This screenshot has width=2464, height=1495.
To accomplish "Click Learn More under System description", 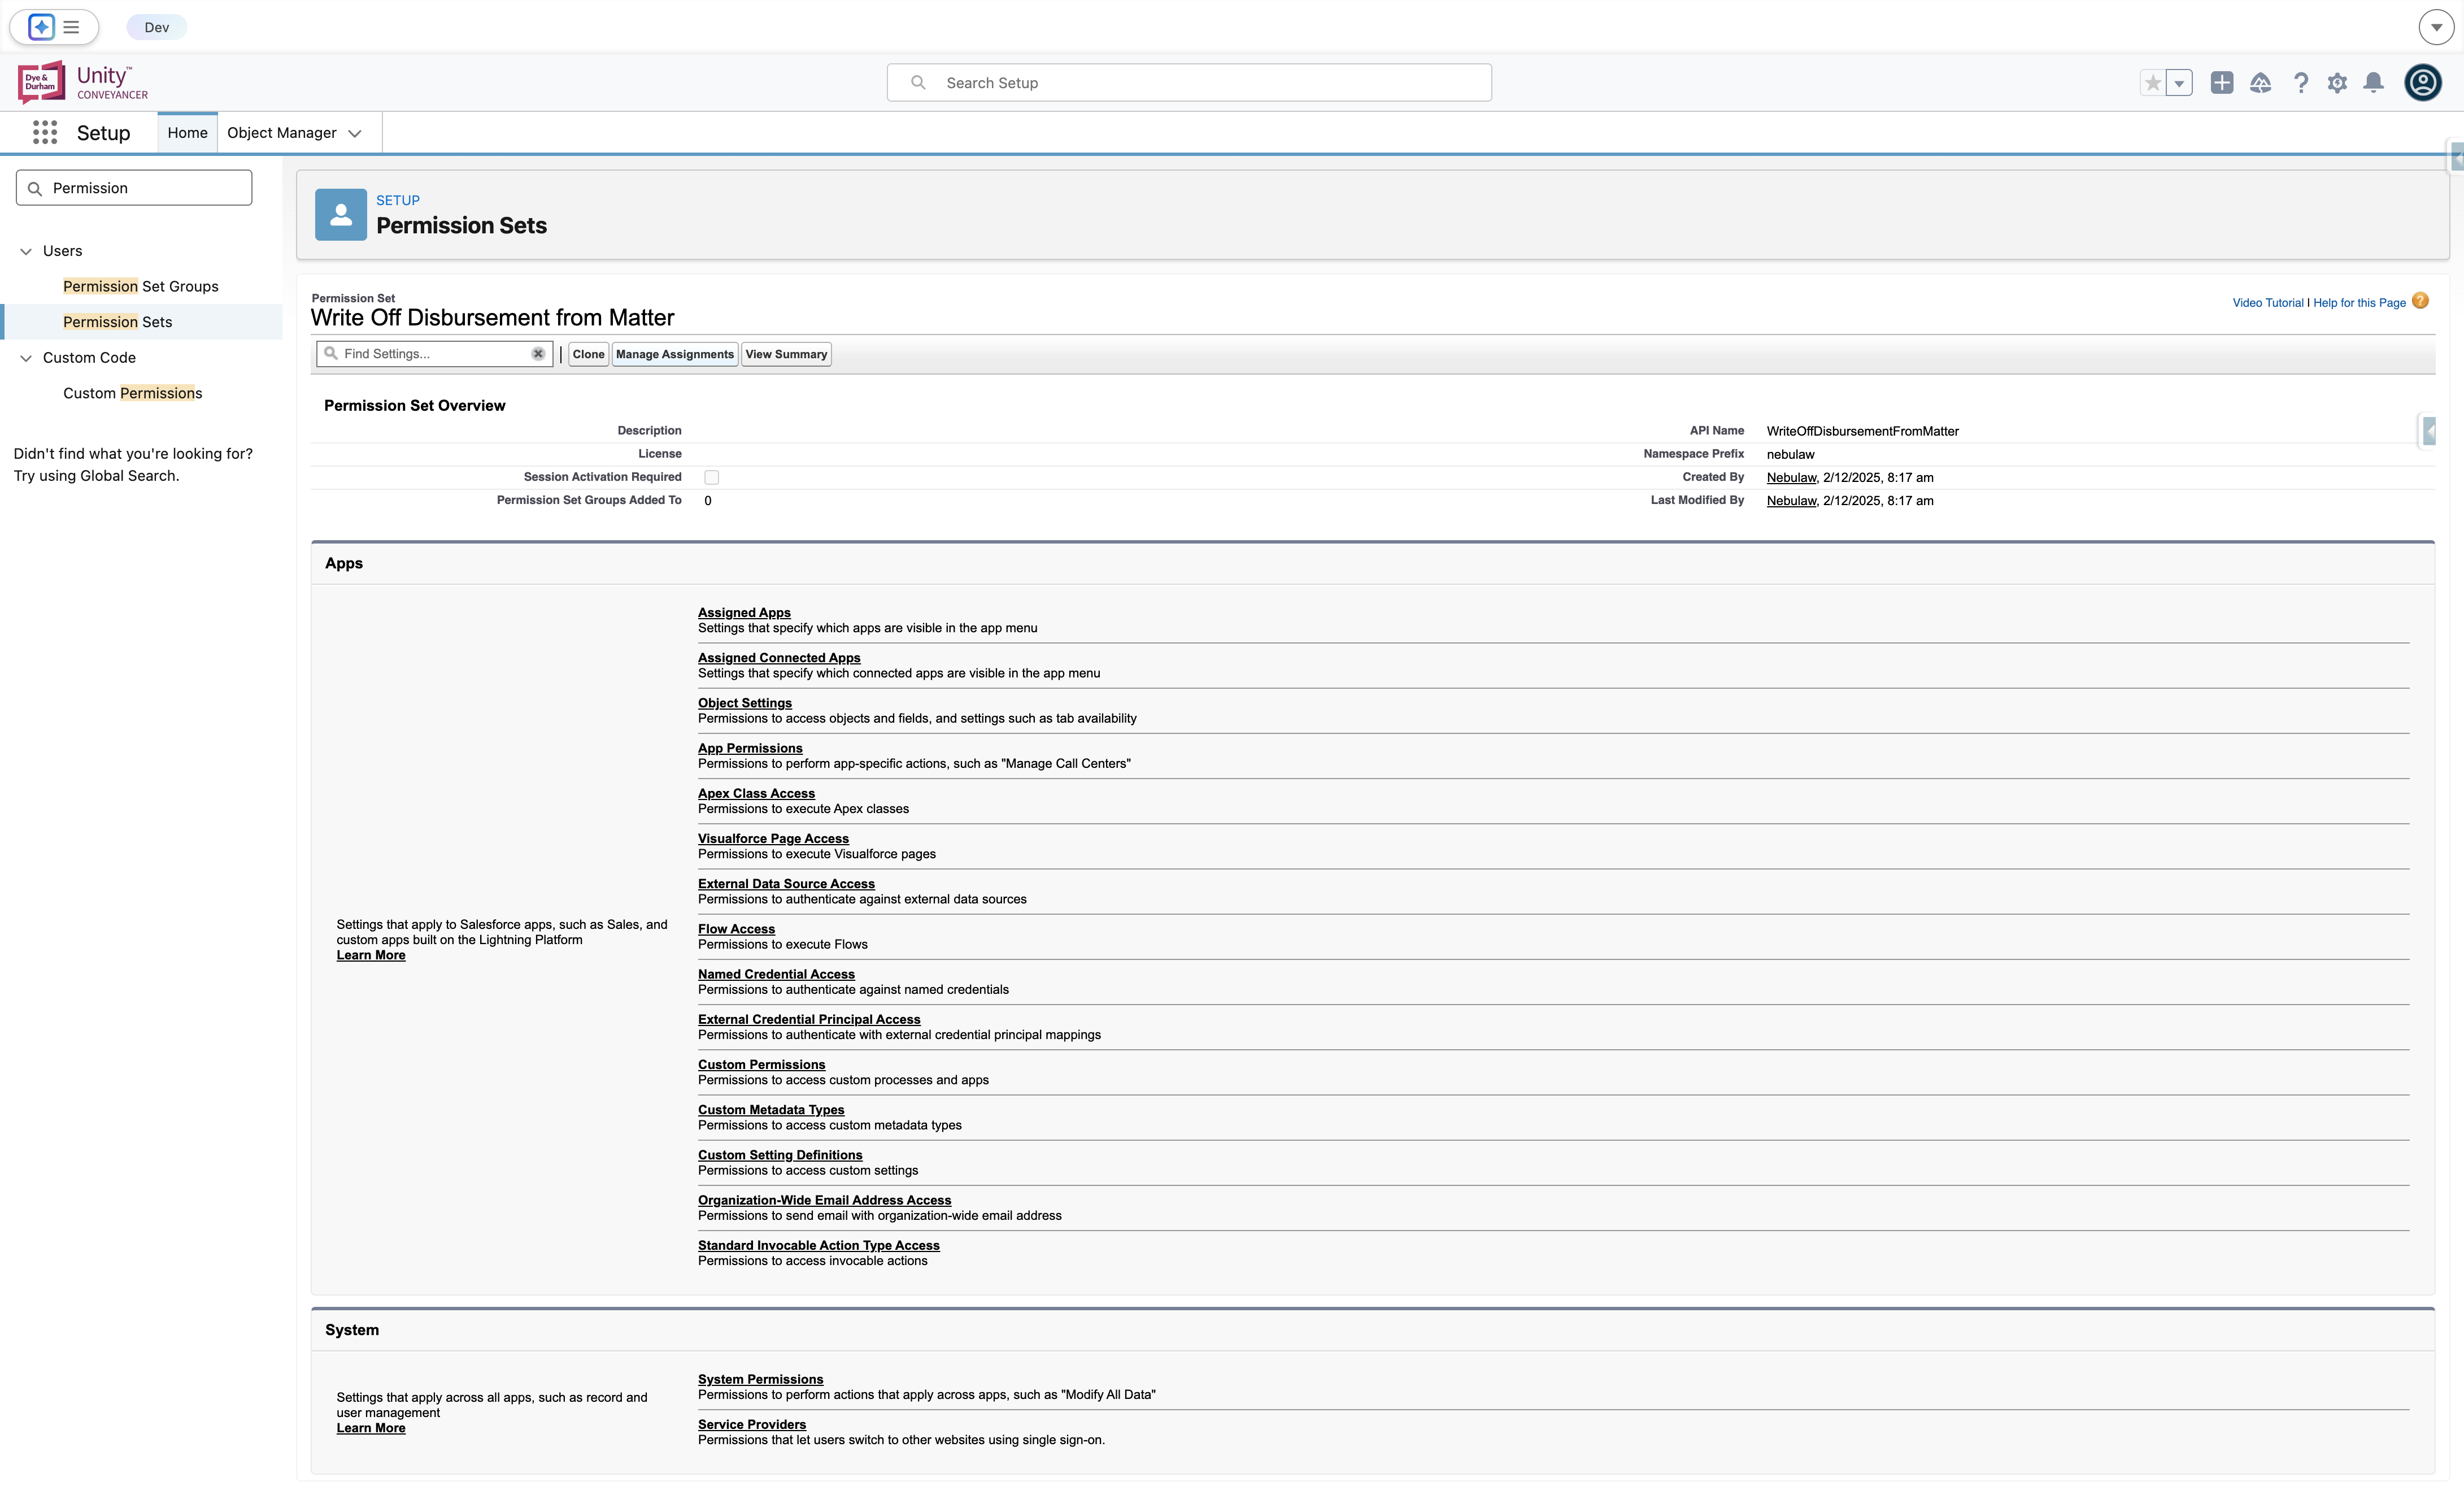I will pyautogui.click(x=371, y=1428).
